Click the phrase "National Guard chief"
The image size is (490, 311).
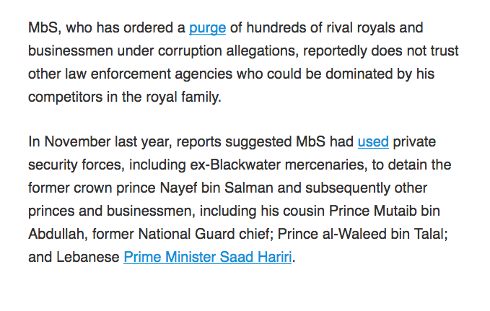(x=206, y=234)
